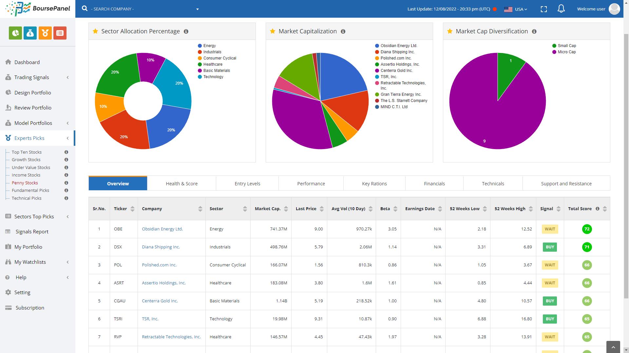Click info icon beside Sector Allocation Percentage
629x353 pixels.
click(x=186, y=31)
